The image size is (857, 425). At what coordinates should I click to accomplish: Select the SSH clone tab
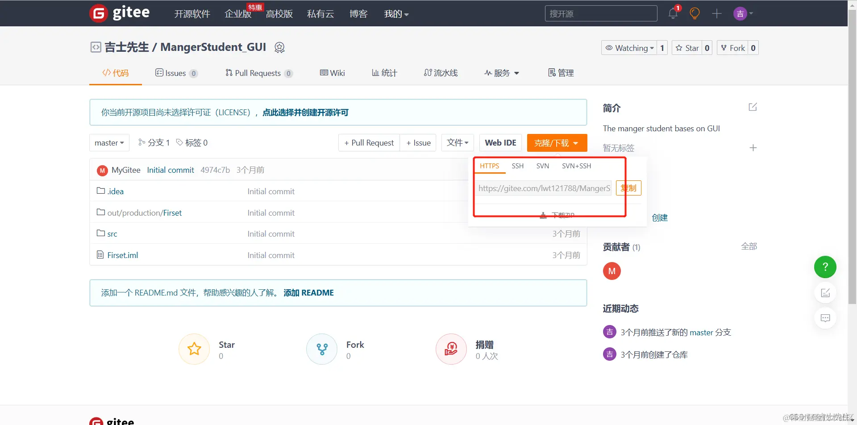(x=517, y=166)
